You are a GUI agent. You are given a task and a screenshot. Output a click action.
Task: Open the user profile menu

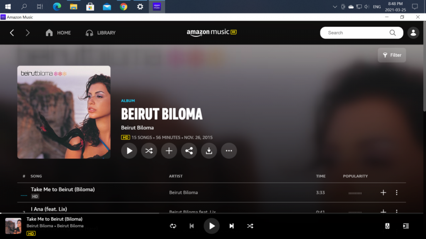413,33
